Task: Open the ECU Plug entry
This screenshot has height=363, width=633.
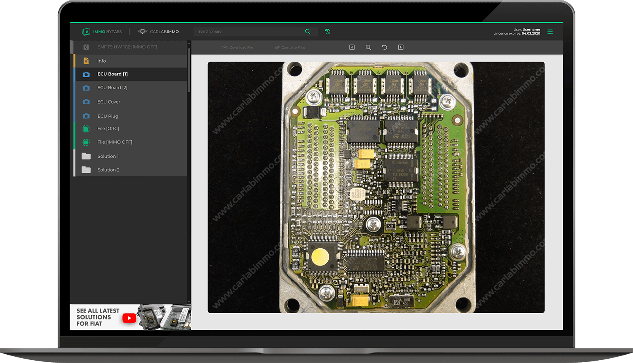Action: (131, 116)
